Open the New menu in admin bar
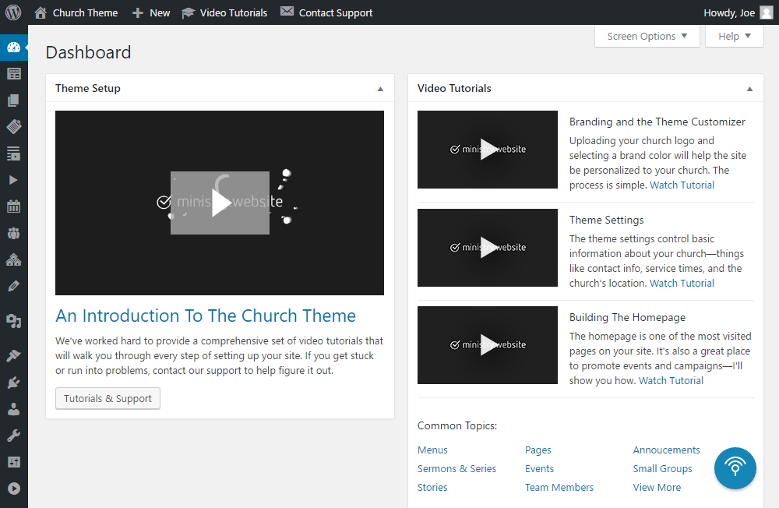 click(151, 12)
